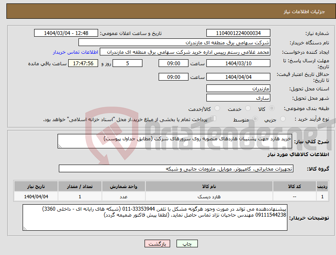
Task: Click the price validity date 1404/04/04 field
Action: [238, 77]
